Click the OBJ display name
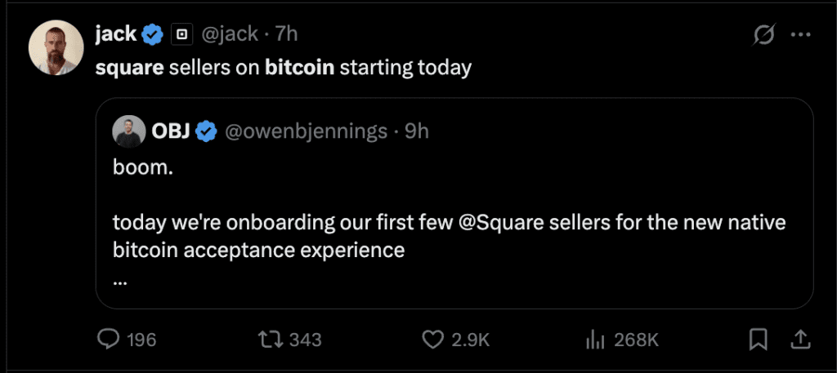Viewport: 837px width, 373px height. tap(171, 131)
